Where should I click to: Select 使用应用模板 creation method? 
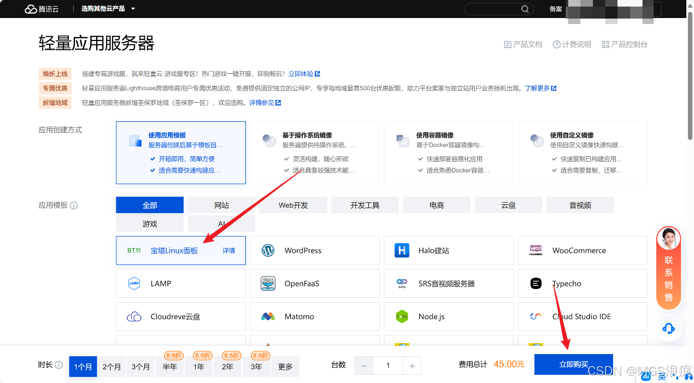181,152
